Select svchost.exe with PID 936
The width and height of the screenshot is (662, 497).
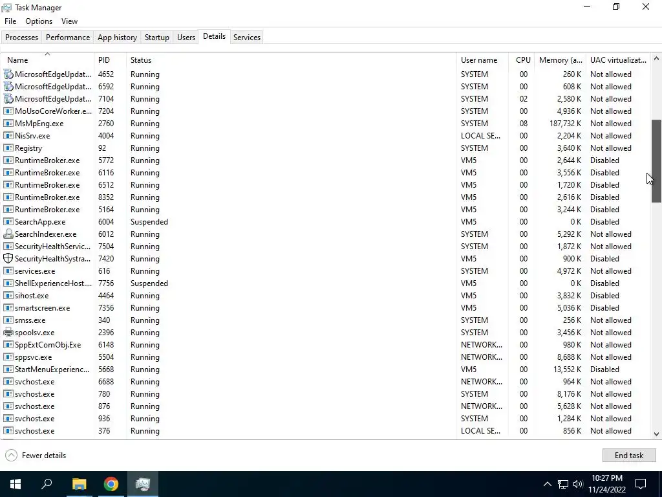tap(326, 419)
